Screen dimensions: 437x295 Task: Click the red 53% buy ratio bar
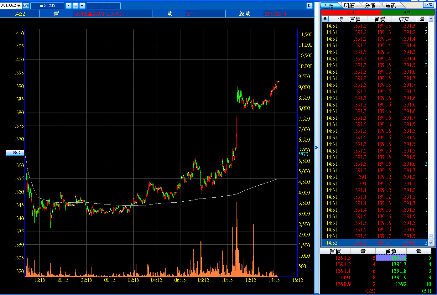coord(351,12)
